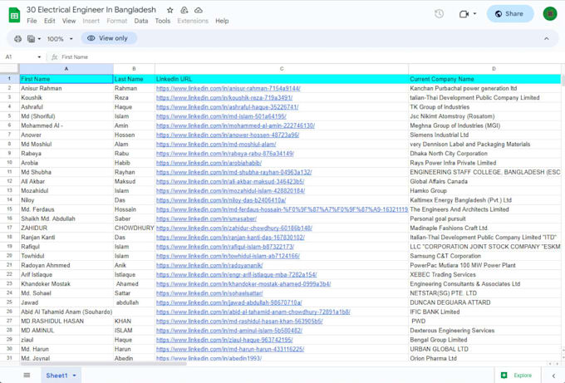
Task: Open Anisur Rahman's LinkedIn link
Action: (x=228, y=88)
